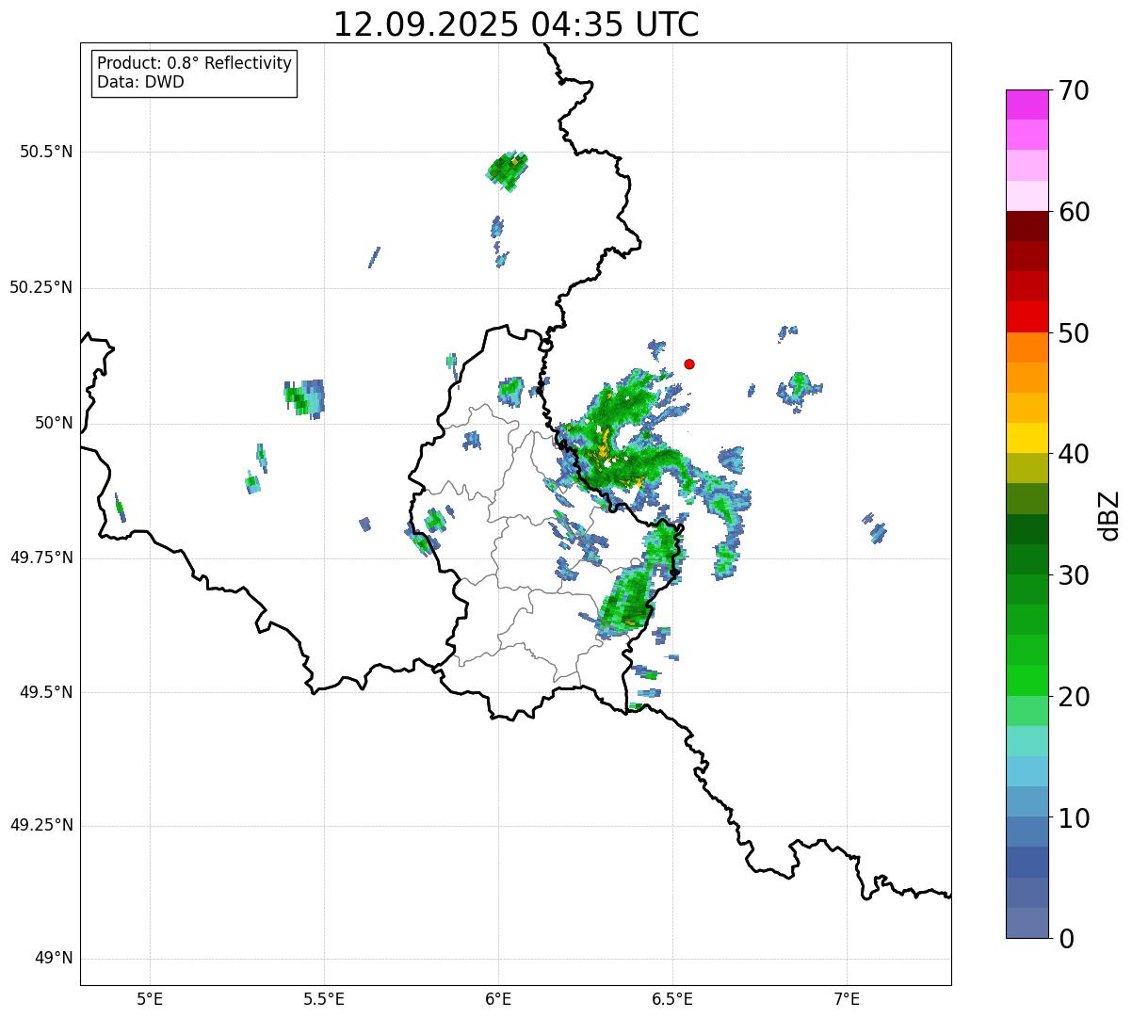1132x1018 pixels.
Task: Pick the bright green 20 dBZ swatch
Action: click(x=1027, y=680)
